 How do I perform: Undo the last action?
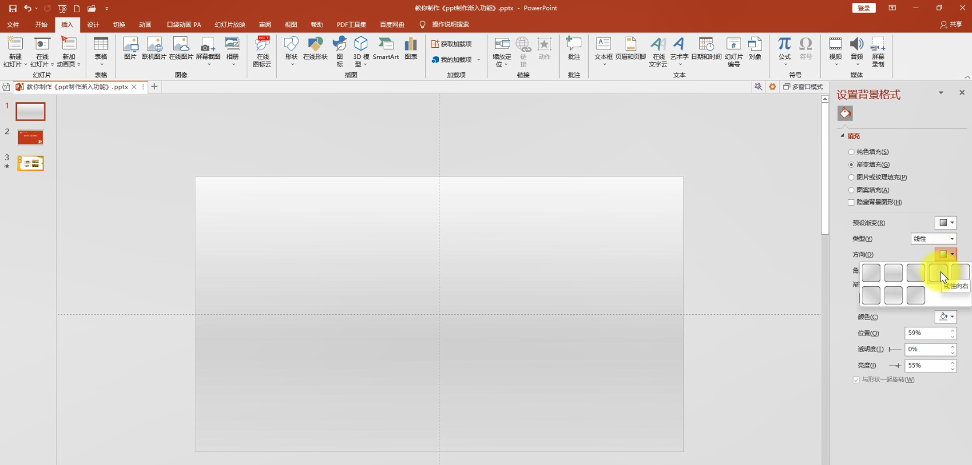tap(27, 8)
